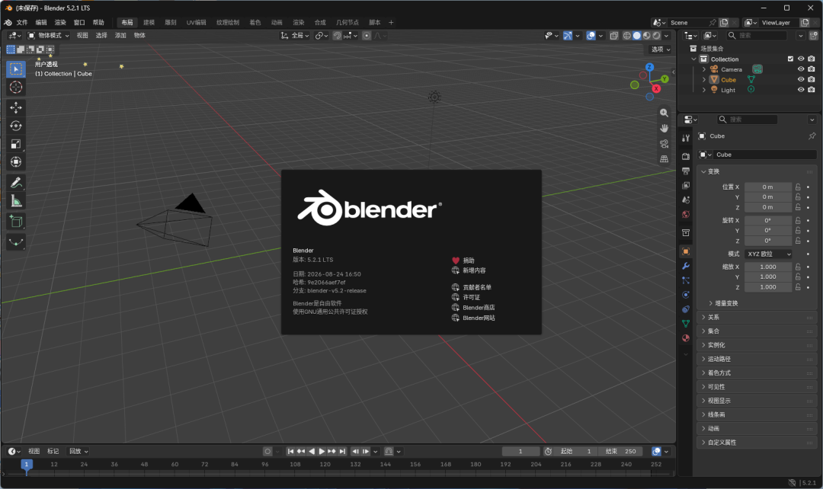Screen dimensions: 823x489
Task: Hide Cube in viewport via eye icon
Action: coord(801,80)
